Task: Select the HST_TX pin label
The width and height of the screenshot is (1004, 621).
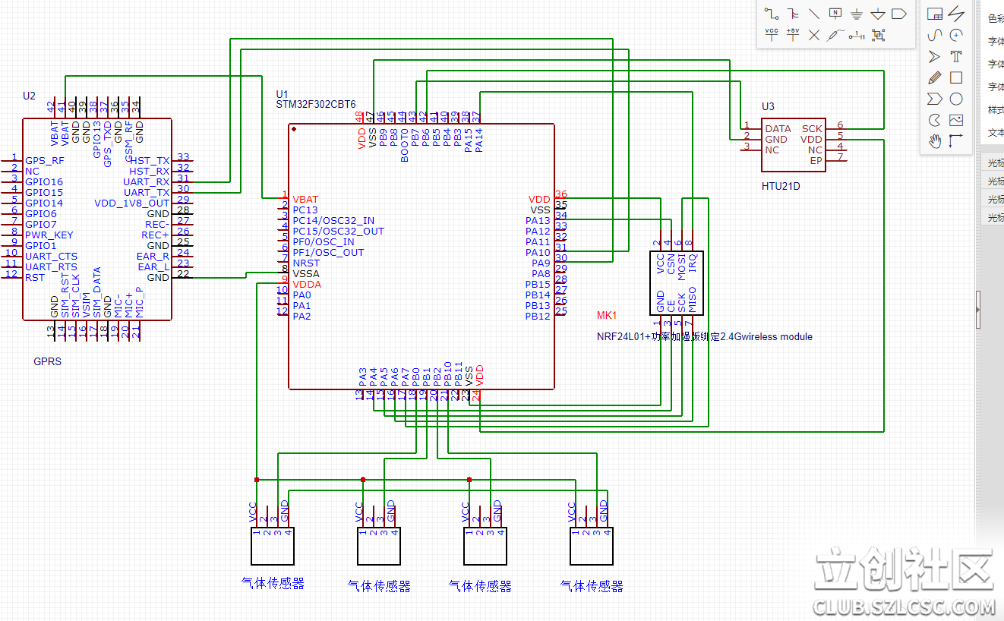Action: coord(150,161)
